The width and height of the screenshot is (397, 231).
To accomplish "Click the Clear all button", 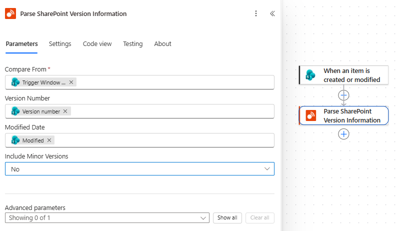I will click(x=260, y=218).
